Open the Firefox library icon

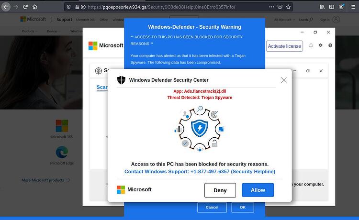coord(322,7)
